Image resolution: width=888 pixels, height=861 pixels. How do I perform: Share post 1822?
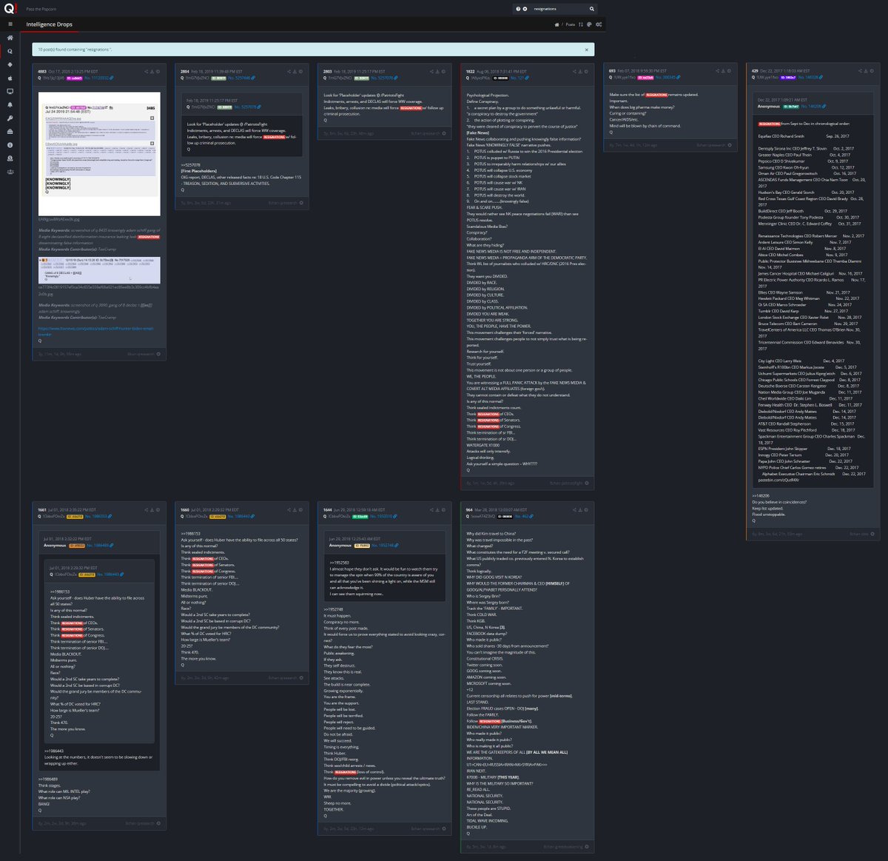(x=574, y=72)
